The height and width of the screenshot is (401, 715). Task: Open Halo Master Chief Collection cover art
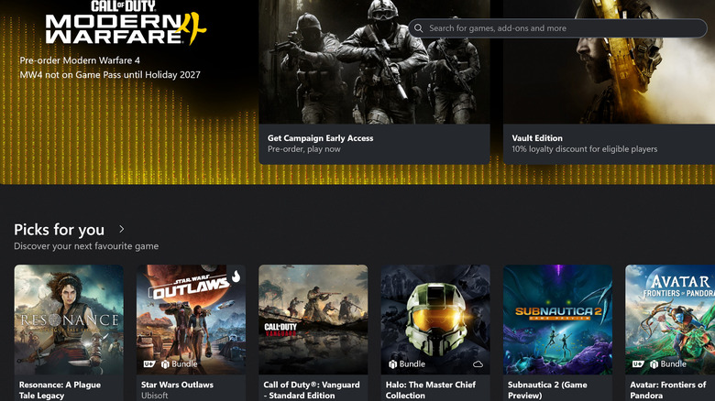pyautogui.click(x=435, y=320)
